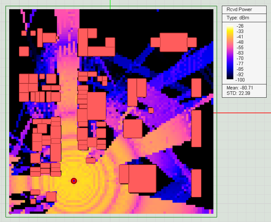Screen dimensions: 271x222
Task: Click the red transmitter marker
Action: point(74,181)
